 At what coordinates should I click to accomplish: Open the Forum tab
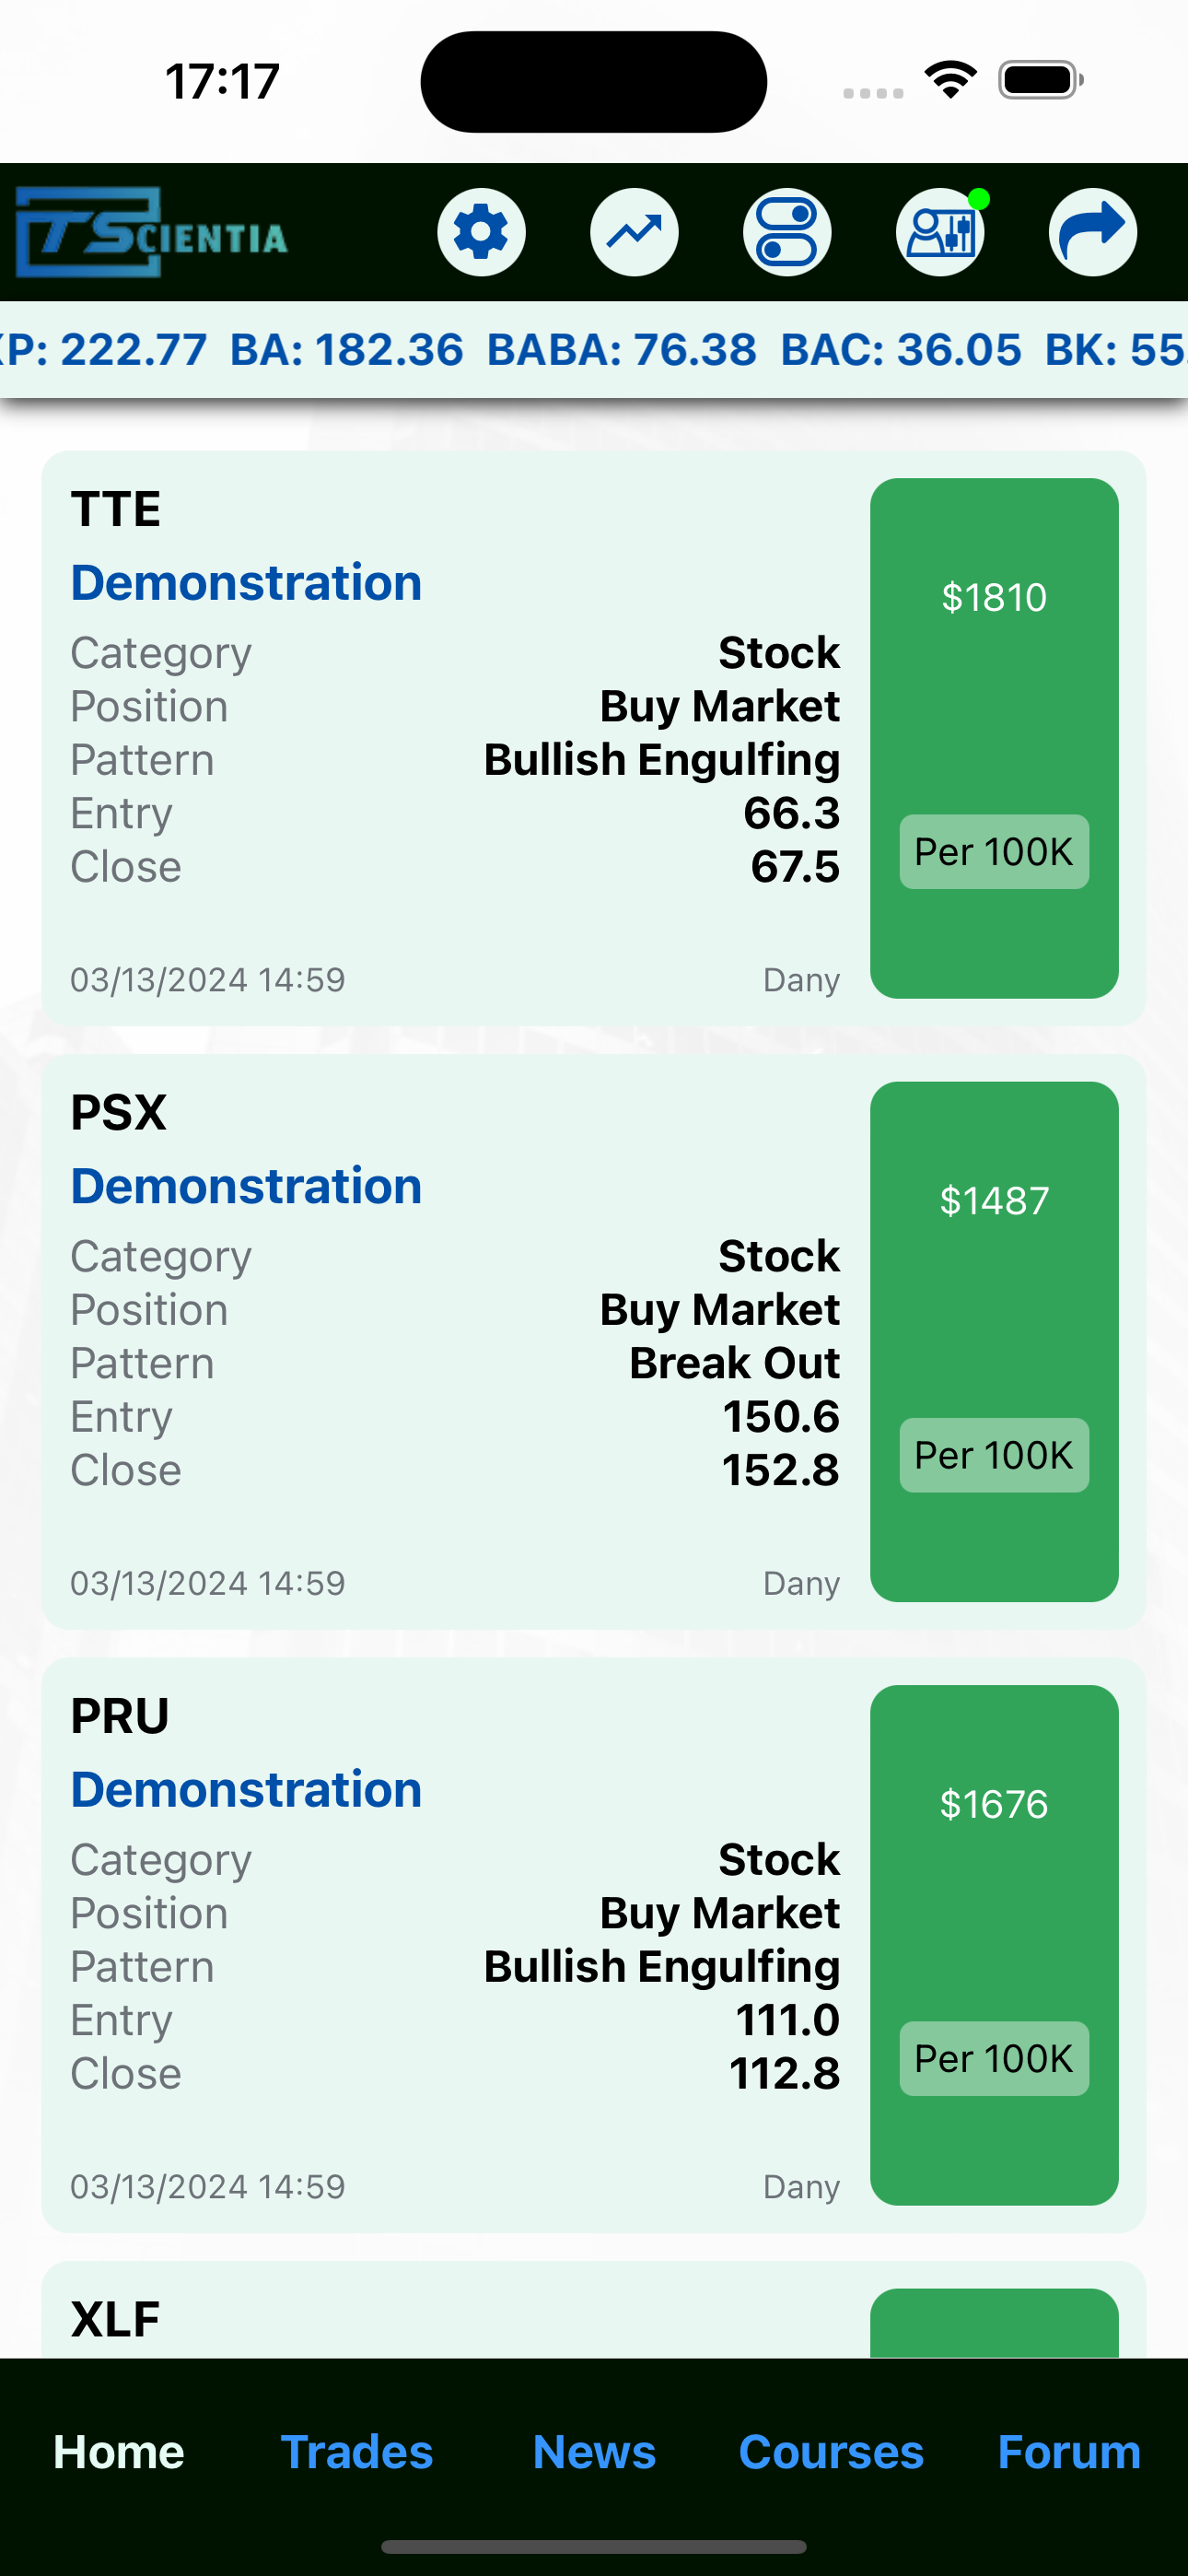[x=1069, y=2452]
